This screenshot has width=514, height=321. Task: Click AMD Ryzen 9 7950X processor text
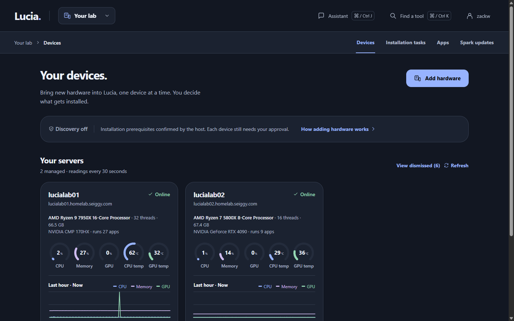89,218
